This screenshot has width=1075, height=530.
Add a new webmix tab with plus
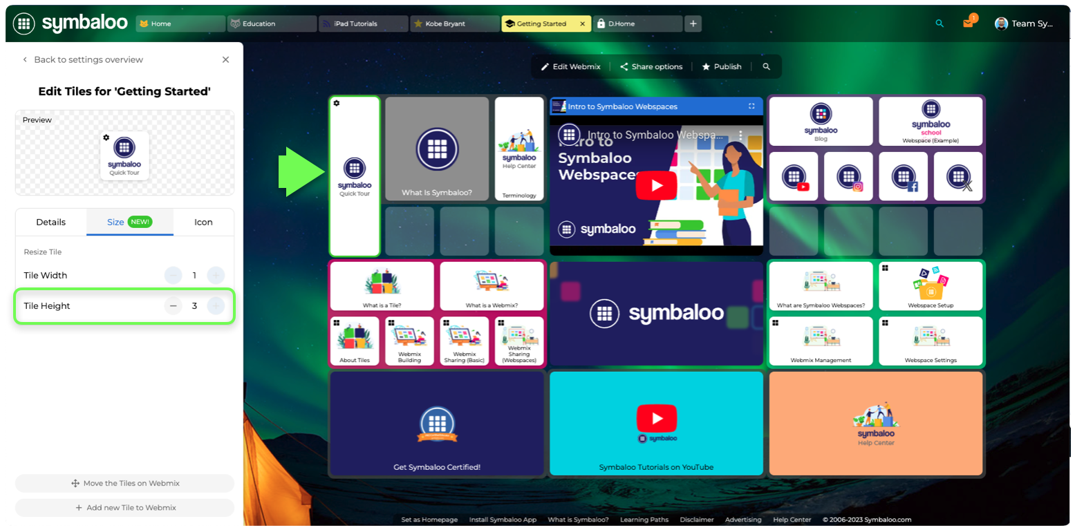click(x=693, y=23)
